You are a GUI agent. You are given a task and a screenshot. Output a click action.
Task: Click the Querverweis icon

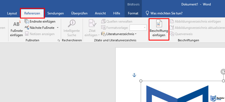pyautogui.click(x=172, y=34)
